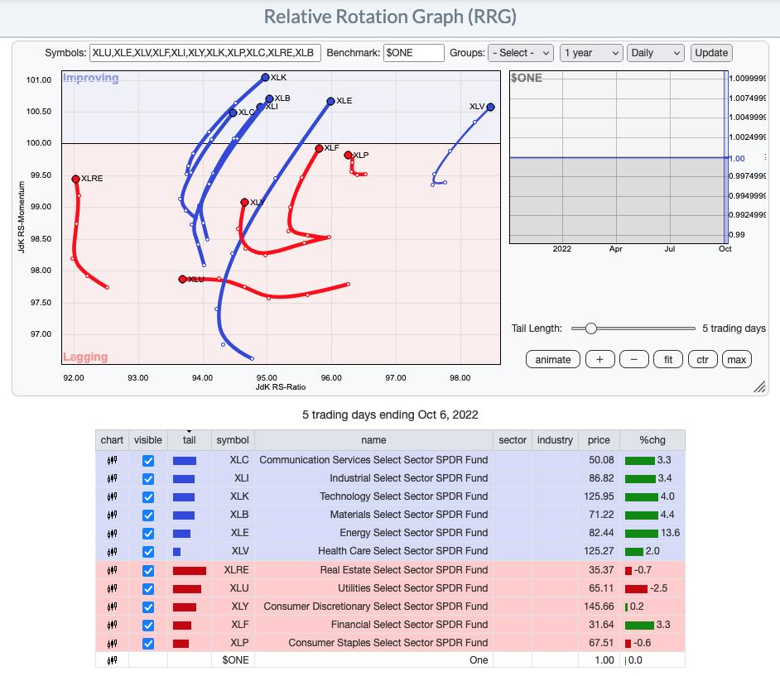Screen dimensions: 780x676
Task: Open chart icon for XLP row
Action: [x=112, y=643]
